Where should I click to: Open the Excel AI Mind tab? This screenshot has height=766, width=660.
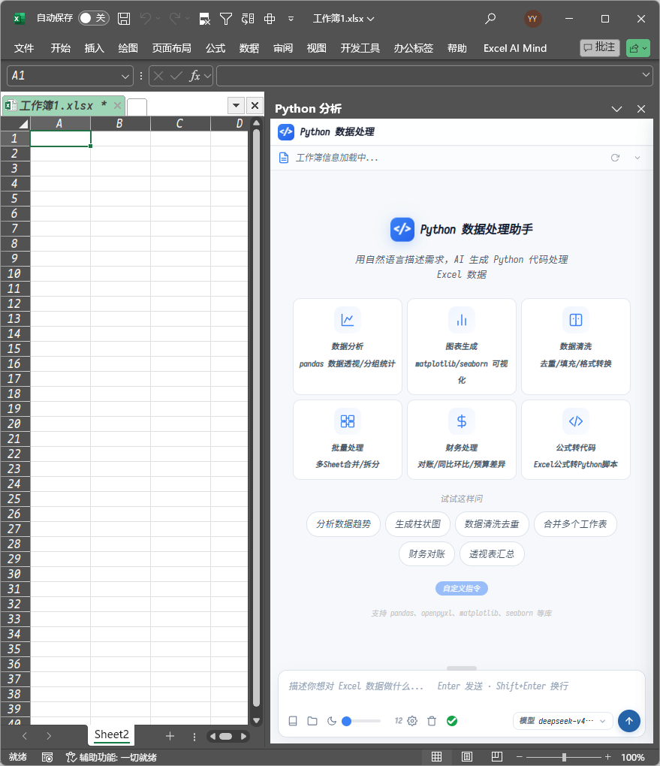click(515, 48)
